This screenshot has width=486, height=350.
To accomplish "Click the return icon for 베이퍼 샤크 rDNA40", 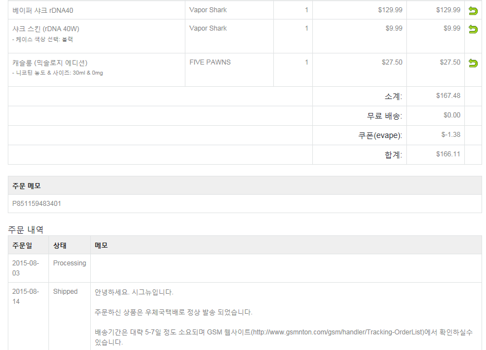I will coord(473,11).
